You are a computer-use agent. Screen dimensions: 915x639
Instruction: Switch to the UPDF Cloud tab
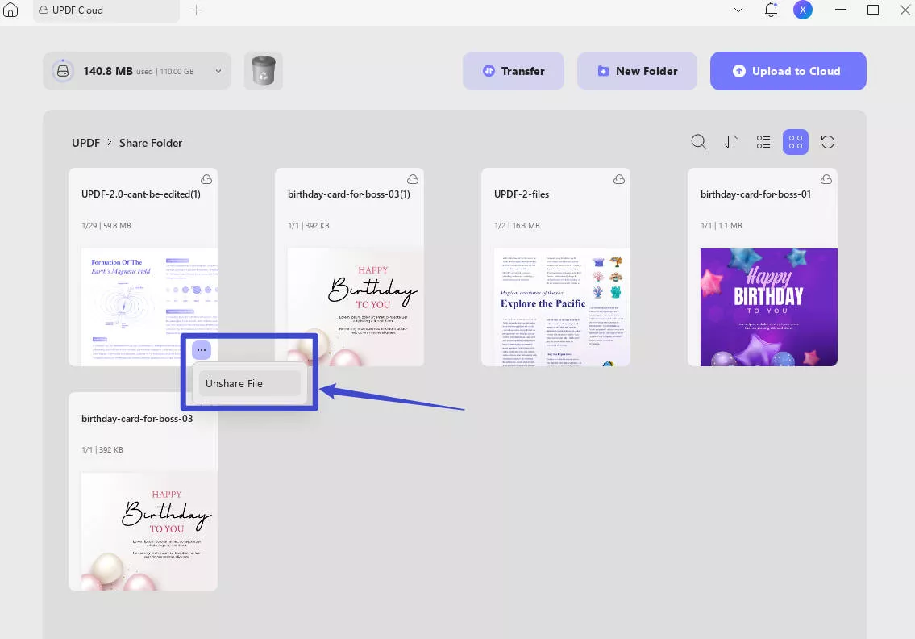(106, 10)
